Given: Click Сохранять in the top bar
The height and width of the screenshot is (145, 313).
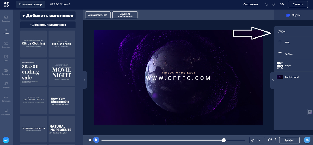Looking at the screenshot, I should tap(251, 4).
